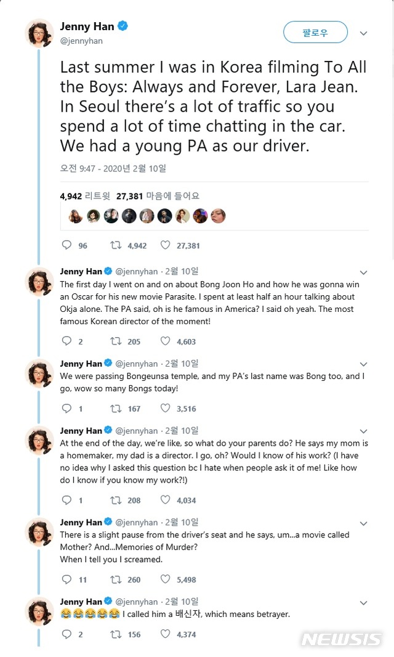This screenshot has width=394, height=657.
Task: Open Jenny Han's large profile avatar
Action: point(39,33)
